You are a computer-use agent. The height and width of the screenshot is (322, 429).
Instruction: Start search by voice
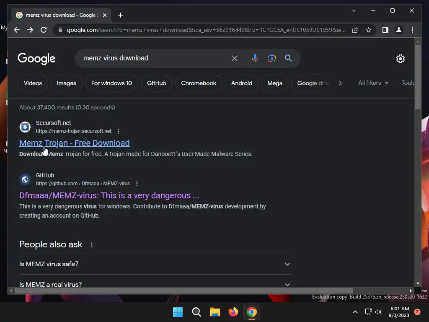tap(255, 58)
